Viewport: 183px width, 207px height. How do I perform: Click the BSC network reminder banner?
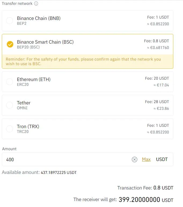pos(87,61)
